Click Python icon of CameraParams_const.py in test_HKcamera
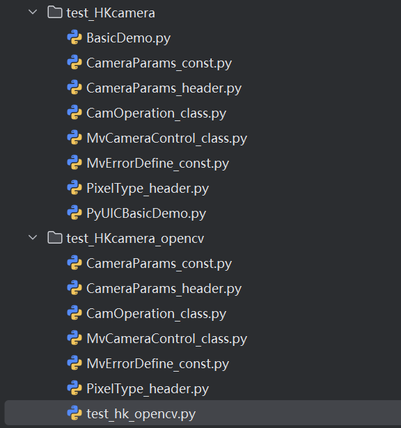Screen dimensions: 401x428 (74, 63)
